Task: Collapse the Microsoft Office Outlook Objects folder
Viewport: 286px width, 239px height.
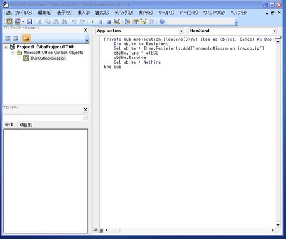Action: 13,53
